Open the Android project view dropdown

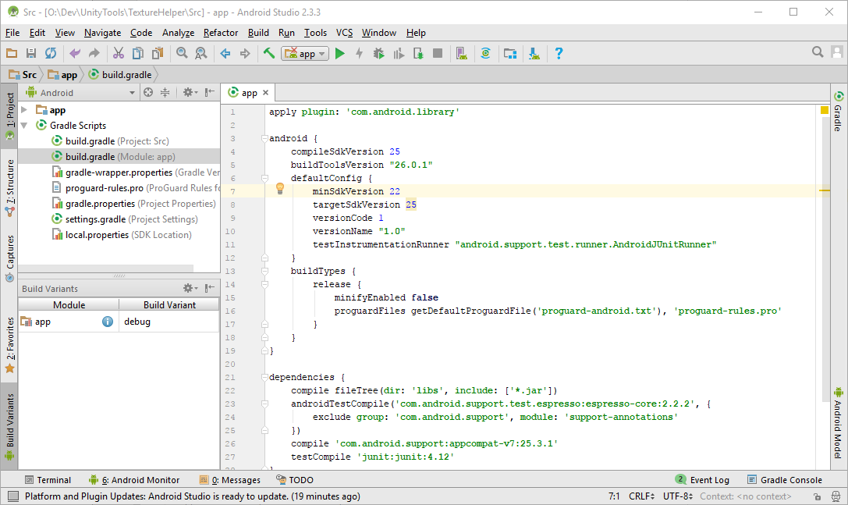pos(80,93)
